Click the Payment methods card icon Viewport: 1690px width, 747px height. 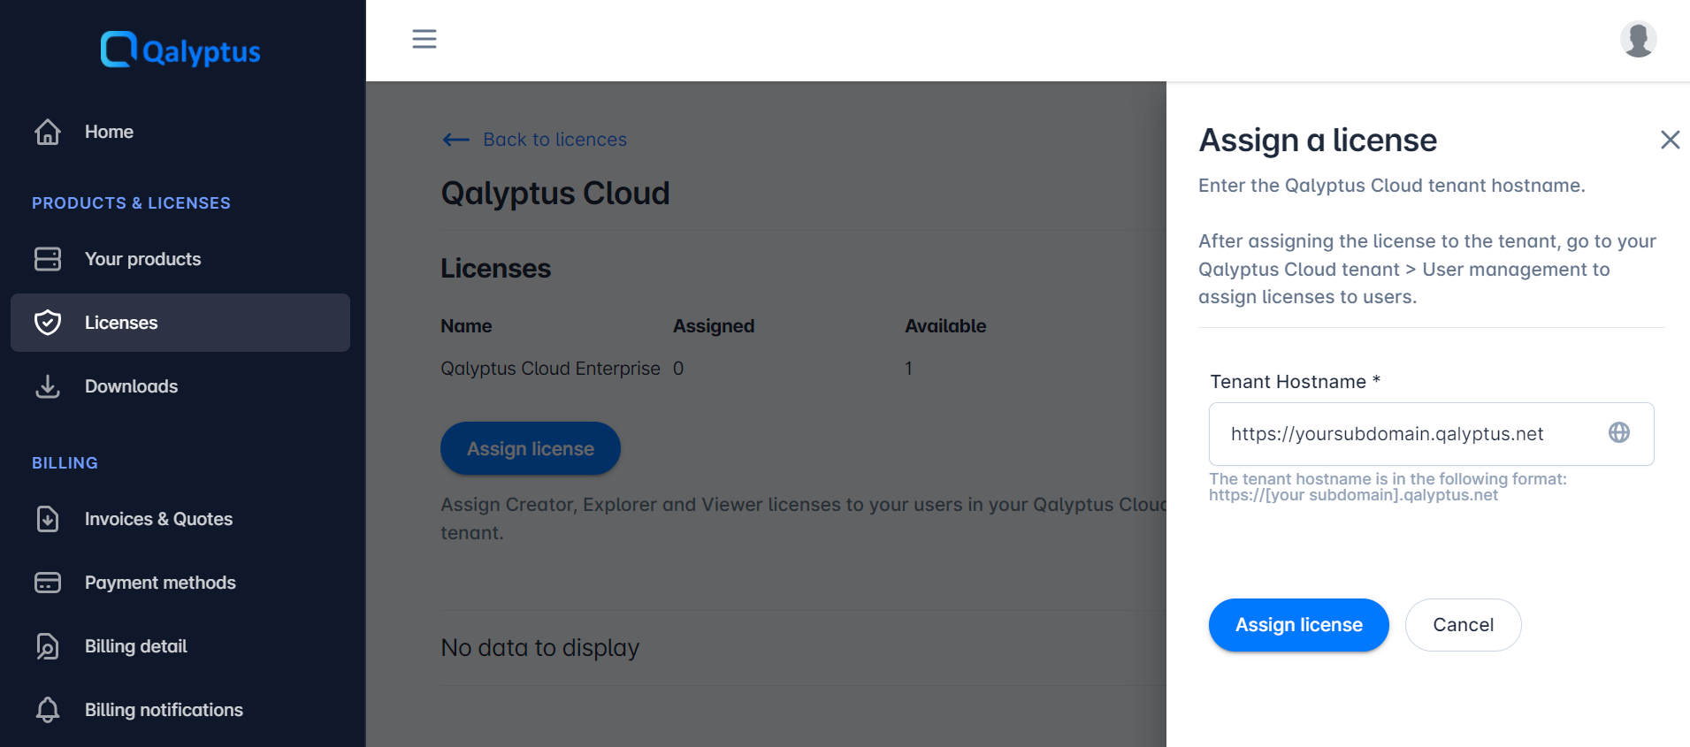[48, 583]
